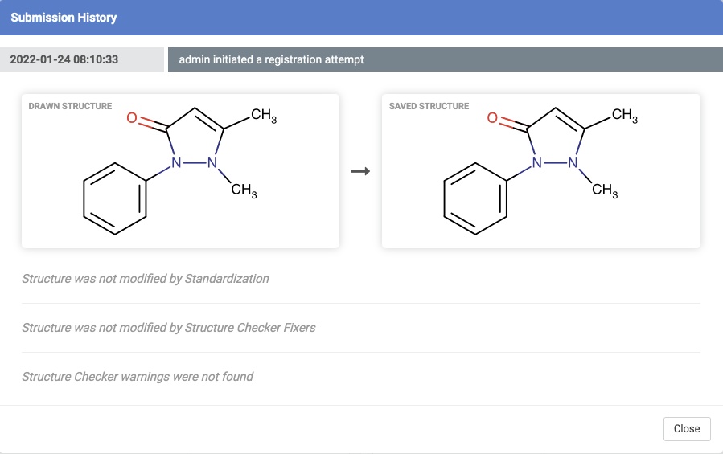The height and width of the screenshot is (454, 723).
Task: Click the 'admin initiated a registration attempt' bar
Action: 271,59
